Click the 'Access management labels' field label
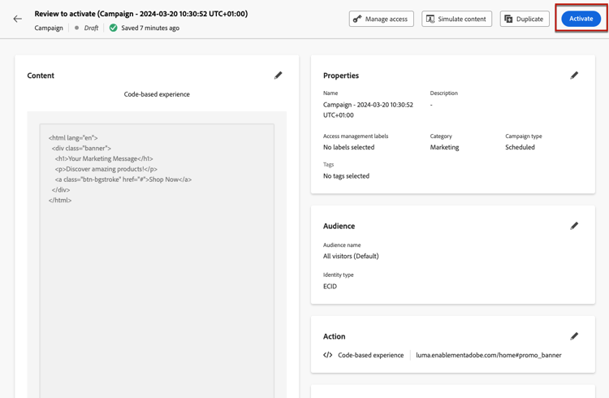 click(356, 136)
